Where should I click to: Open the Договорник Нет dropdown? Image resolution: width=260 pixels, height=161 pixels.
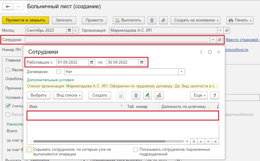point(182,72)
